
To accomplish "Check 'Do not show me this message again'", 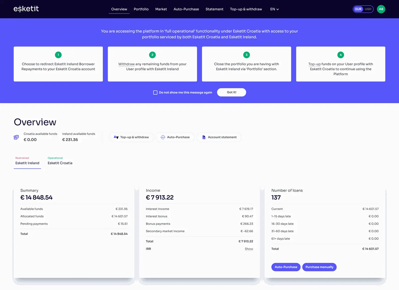I will [155, 92].
